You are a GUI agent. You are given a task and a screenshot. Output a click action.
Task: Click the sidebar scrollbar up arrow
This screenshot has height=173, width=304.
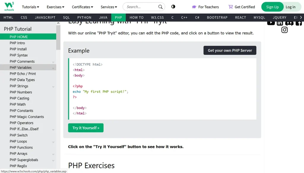[x=58, y=23]
